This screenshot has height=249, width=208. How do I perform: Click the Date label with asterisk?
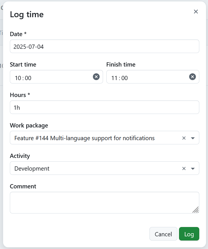(18, 34)
